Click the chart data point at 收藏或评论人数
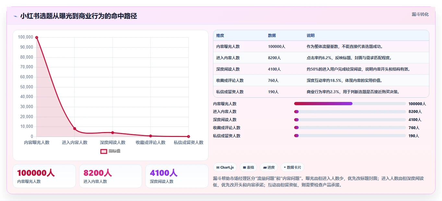 pos(150,136)
